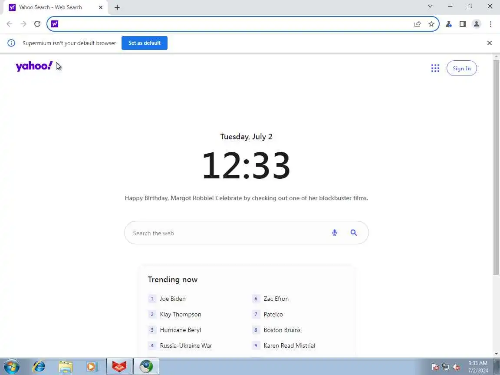Open the Yahoo apps grid icon

pos(435,68)
